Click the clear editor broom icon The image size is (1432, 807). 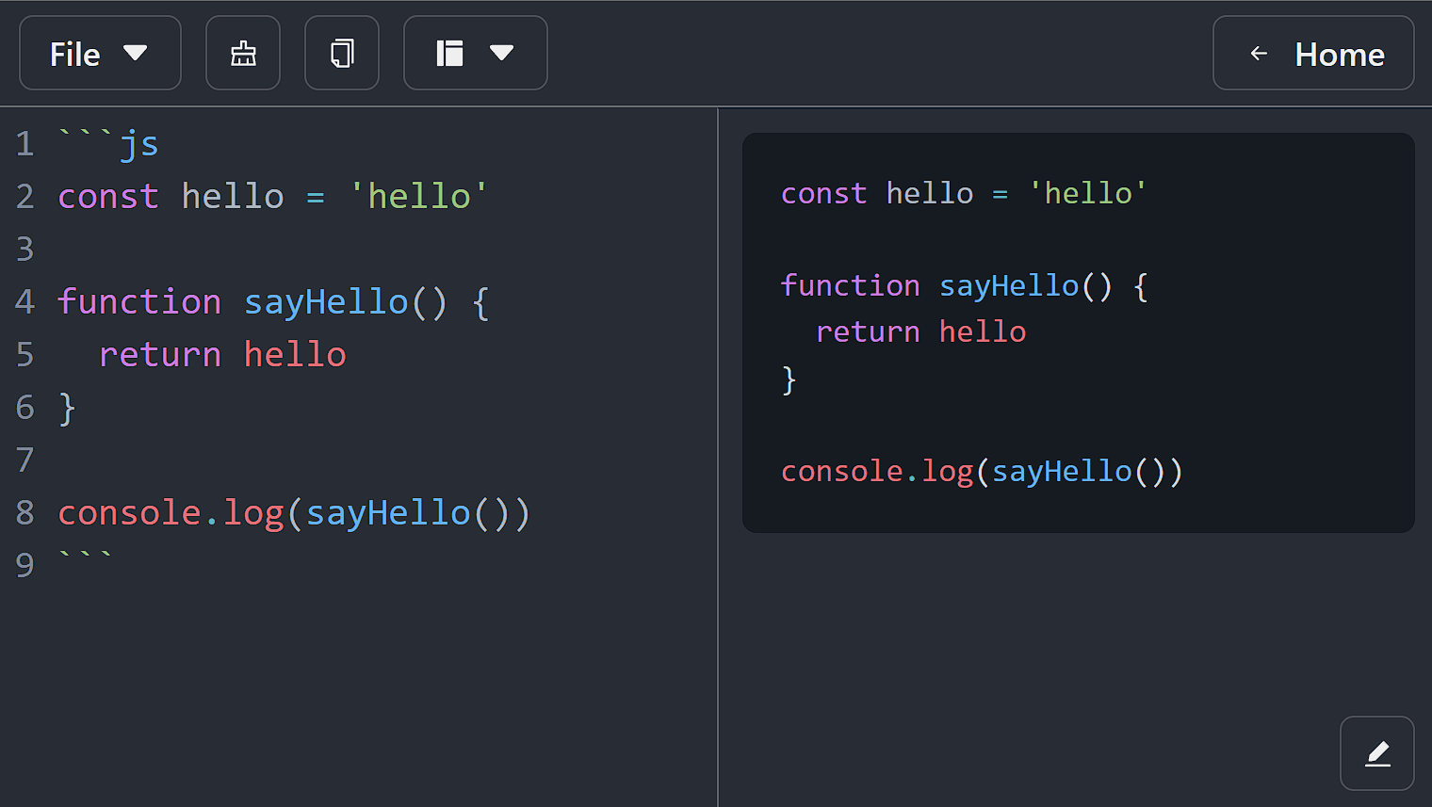(x=243, y=54)
